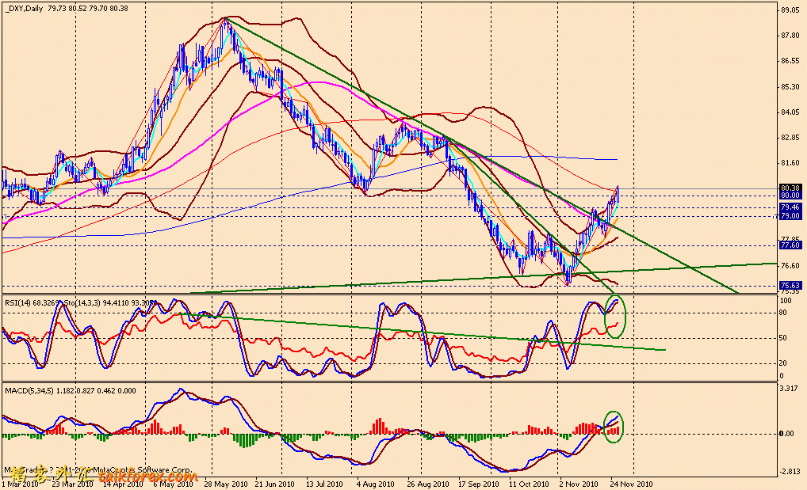
Task: Click the 28 May 2010 date label
Action: coord(225,484)
